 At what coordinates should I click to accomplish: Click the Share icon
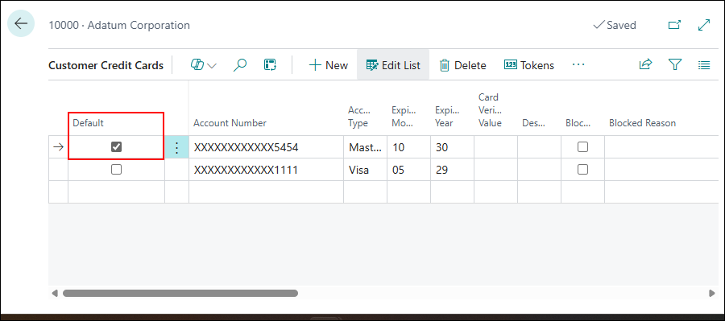point(645,64)
